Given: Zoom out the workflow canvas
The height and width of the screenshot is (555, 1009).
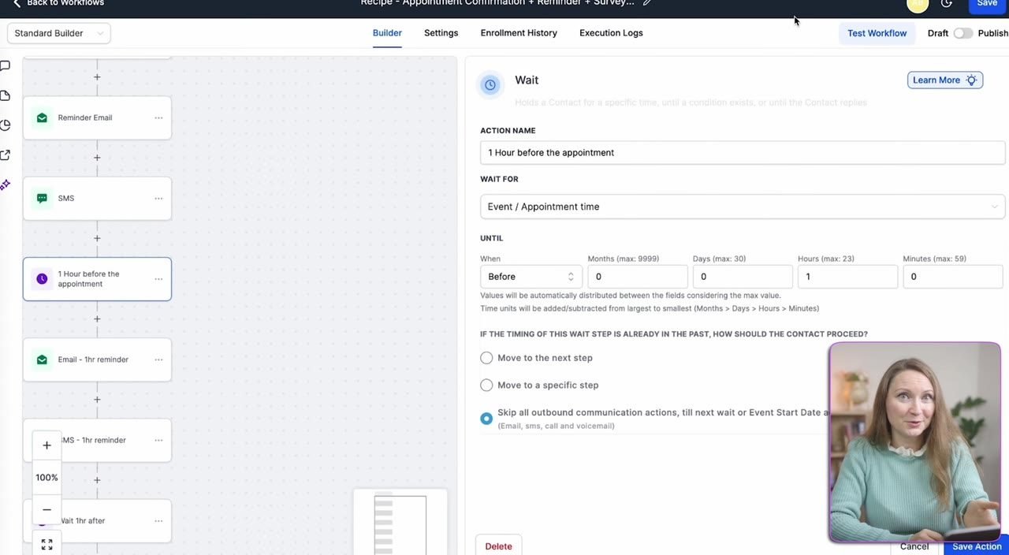Looking at the screenshot, I should [x=47, y=510].
